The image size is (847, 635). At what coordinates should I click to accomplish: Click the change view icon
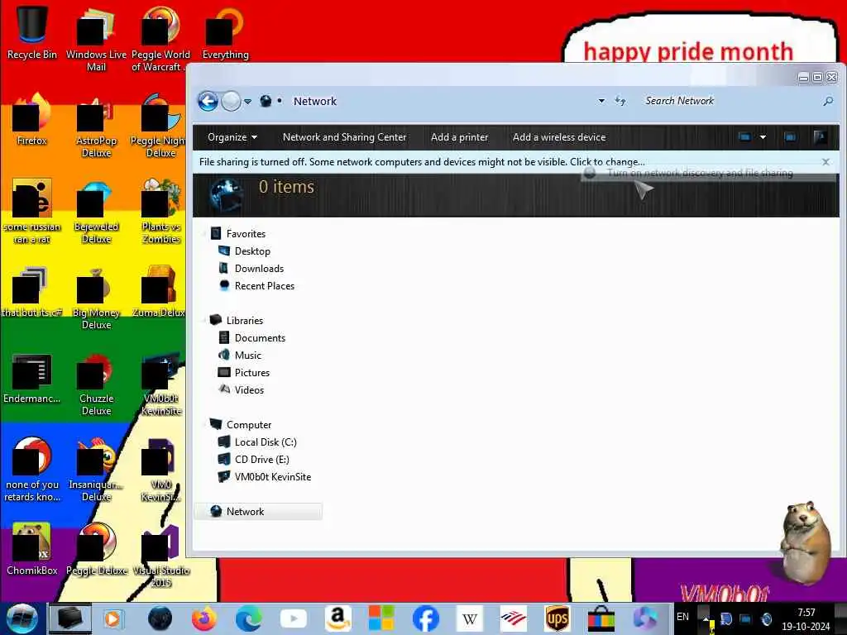tap(745, 137)
